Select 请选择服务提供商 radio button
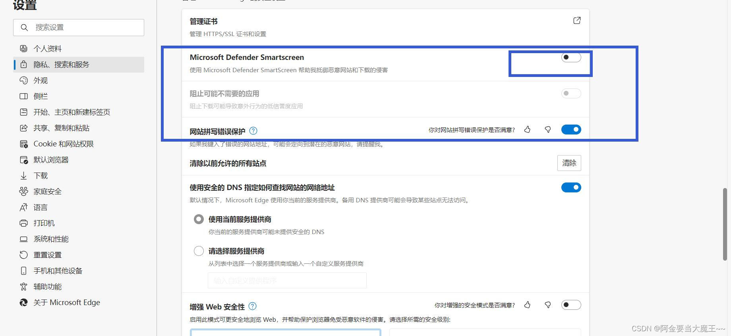The width and height of the screenshot is (731, 336). [199, 251]
